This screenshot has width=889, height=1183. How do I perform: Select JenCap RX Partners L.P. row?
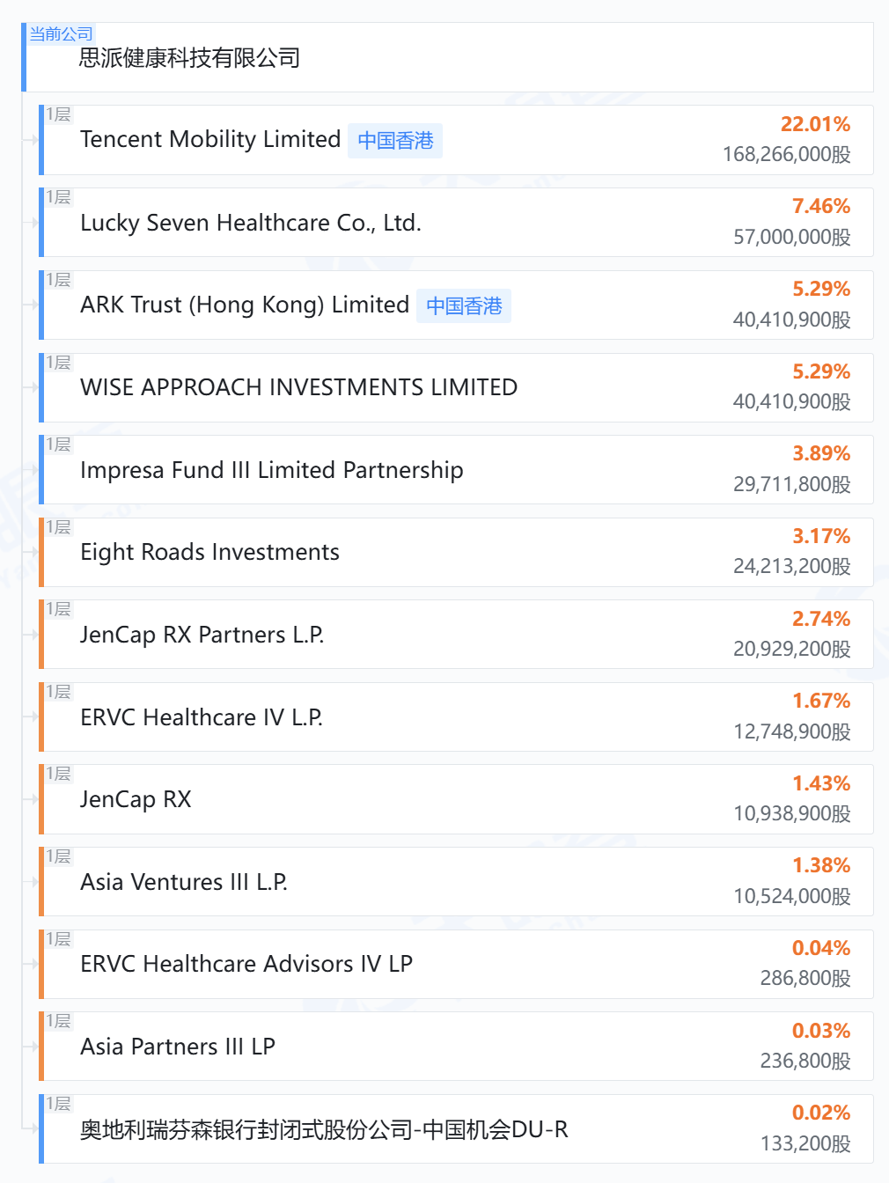[x=202, y=635]
